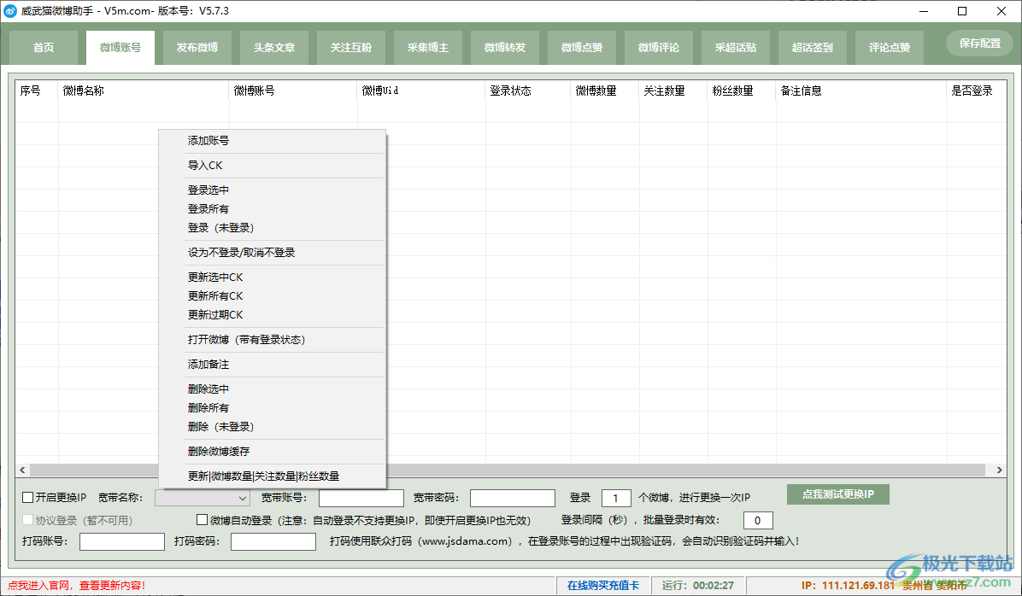The width and height of the screenshot is (1022, 596).
Task: Open the 采集博主 tab
Action: coord(428,48)
